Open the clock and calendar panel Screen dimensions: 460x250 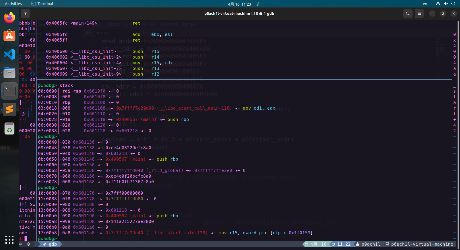coord(239,4)
